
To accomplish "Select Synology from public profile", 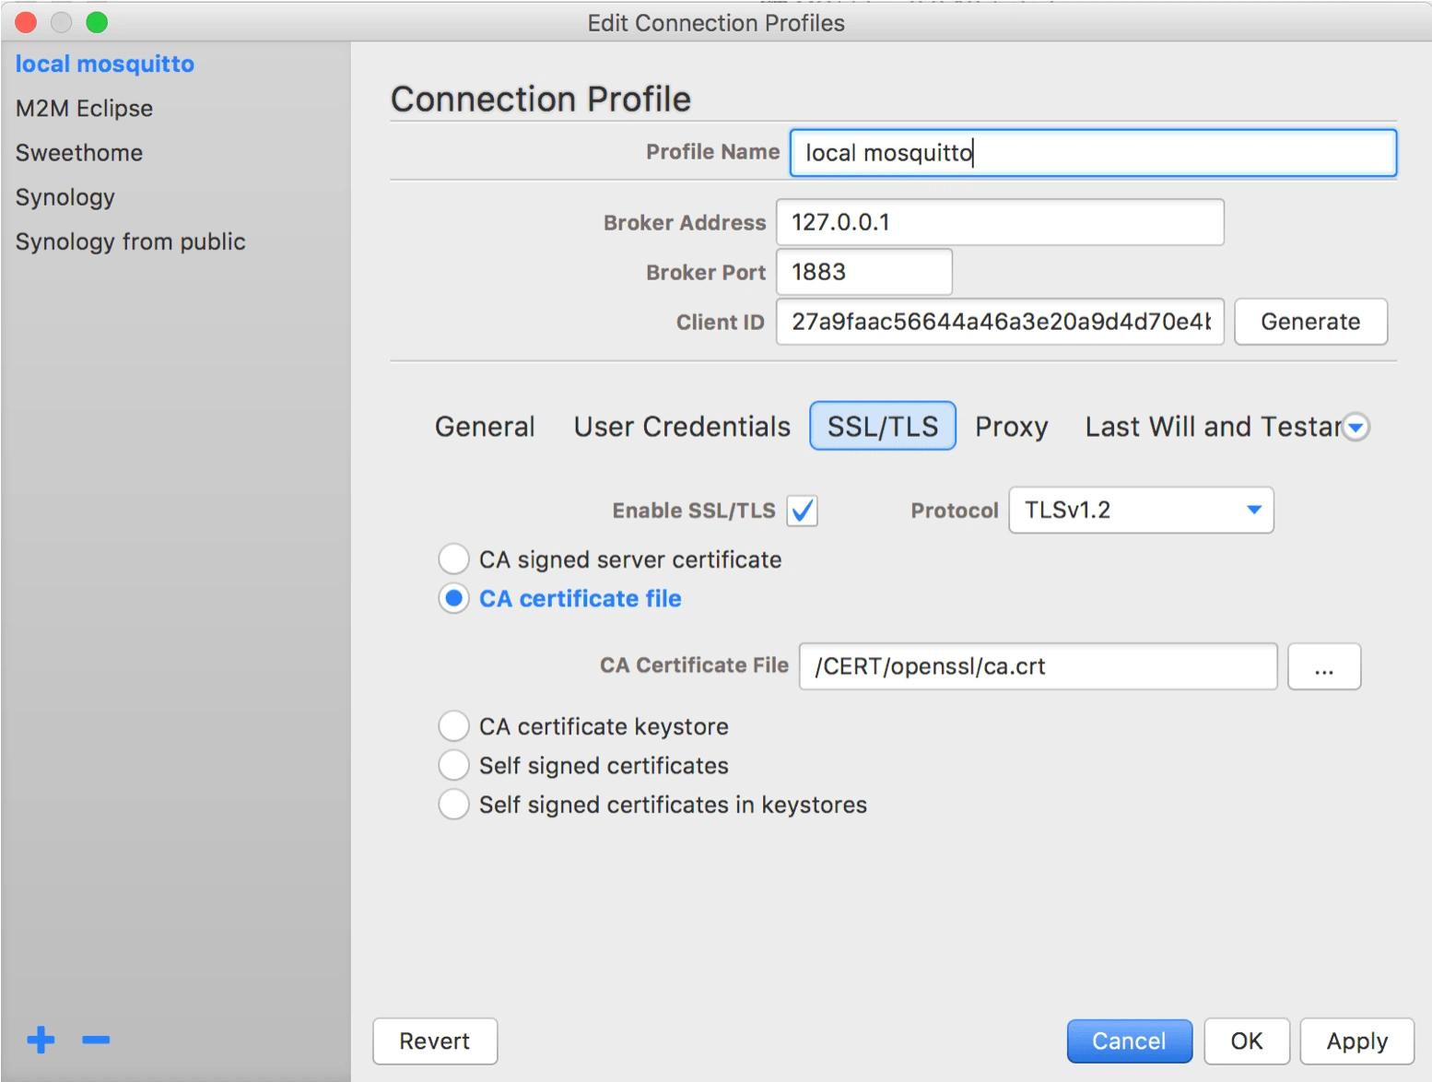I will 130,241.
